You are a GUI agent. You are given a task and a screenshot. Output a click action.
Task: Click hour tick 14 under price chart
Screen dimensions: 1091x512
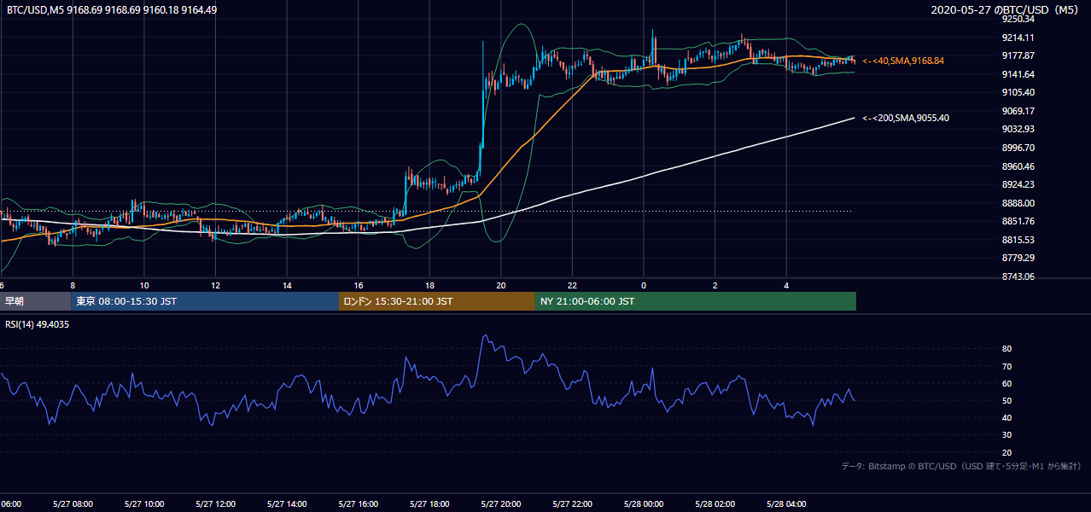point(287,285)
